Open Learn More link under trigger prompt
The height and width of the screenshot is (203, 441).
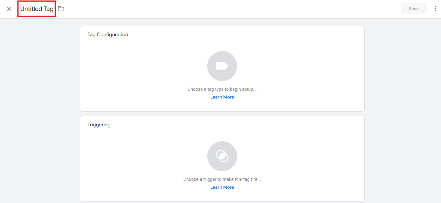click(x=222, y=187)
